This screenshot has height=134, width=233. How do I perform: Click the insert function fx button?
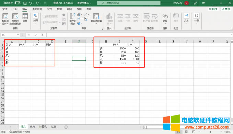click(42, 35)
